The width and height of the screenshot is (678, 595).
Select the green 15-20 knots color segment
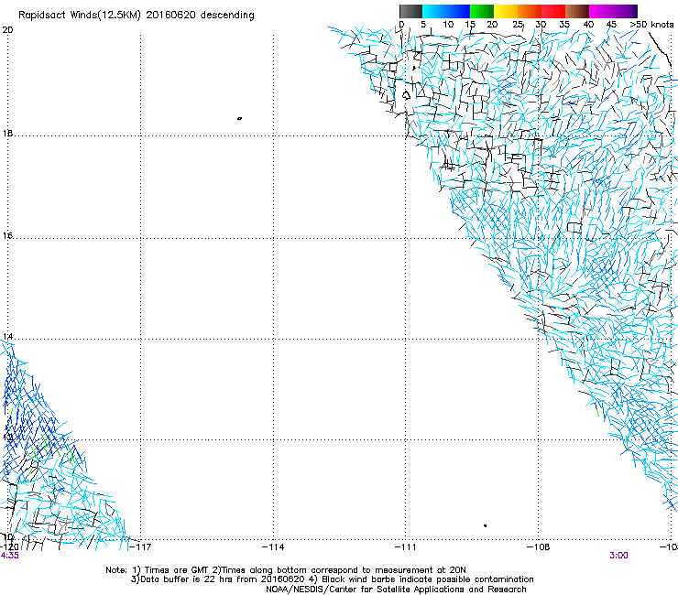pyautogui.click(x=482, y=11)
